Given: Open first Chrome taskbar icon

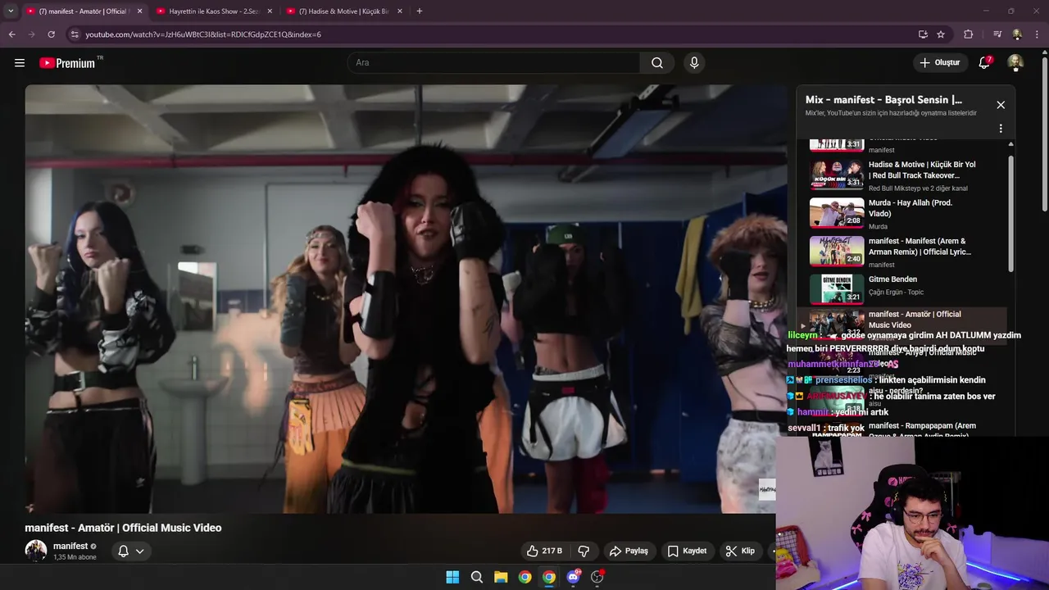Looking at the screenshot, I should (524, 577).
